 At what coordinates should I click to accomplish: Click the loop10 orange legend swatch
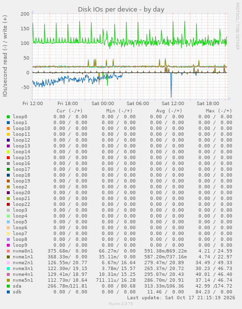(8, 128)
